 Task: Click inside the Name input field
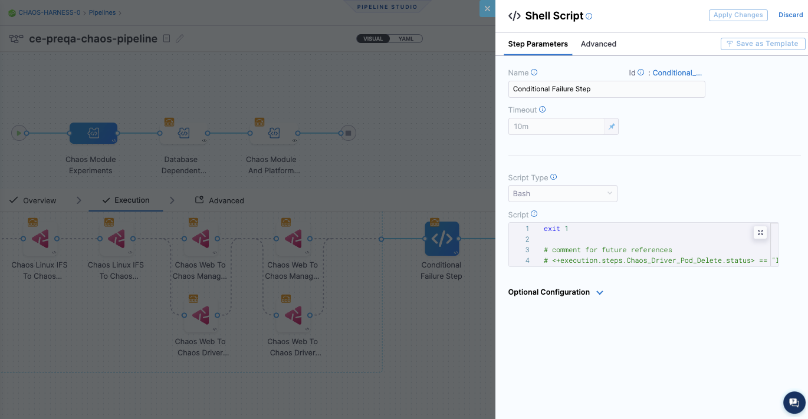606,89
